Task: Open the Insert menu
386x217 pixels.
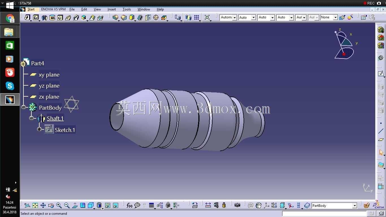Action: [112, 9]
